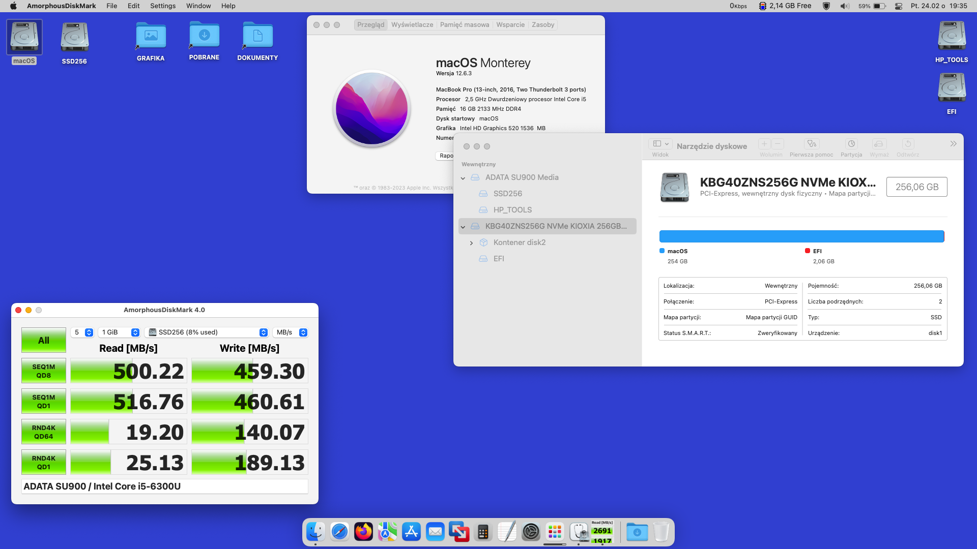This screenshot has width=977, height=549.
Task: Open test count dropdown showing 5
Action: coord(82,332)
